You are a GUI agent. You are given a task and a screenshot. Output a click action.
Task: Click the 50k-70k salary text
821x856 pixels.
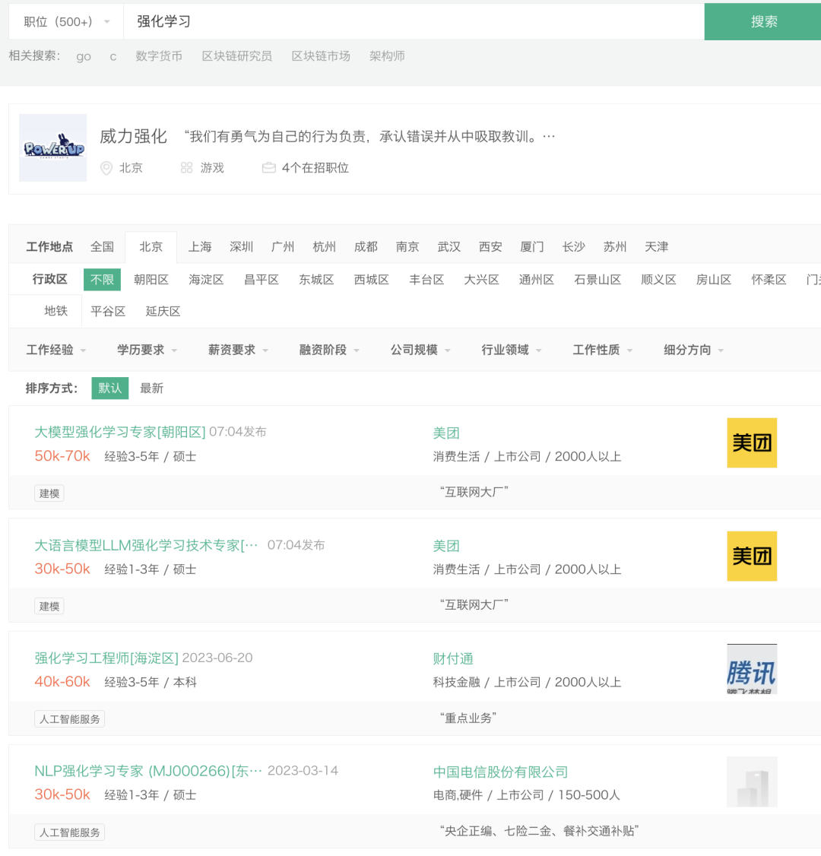click(62, 456)
